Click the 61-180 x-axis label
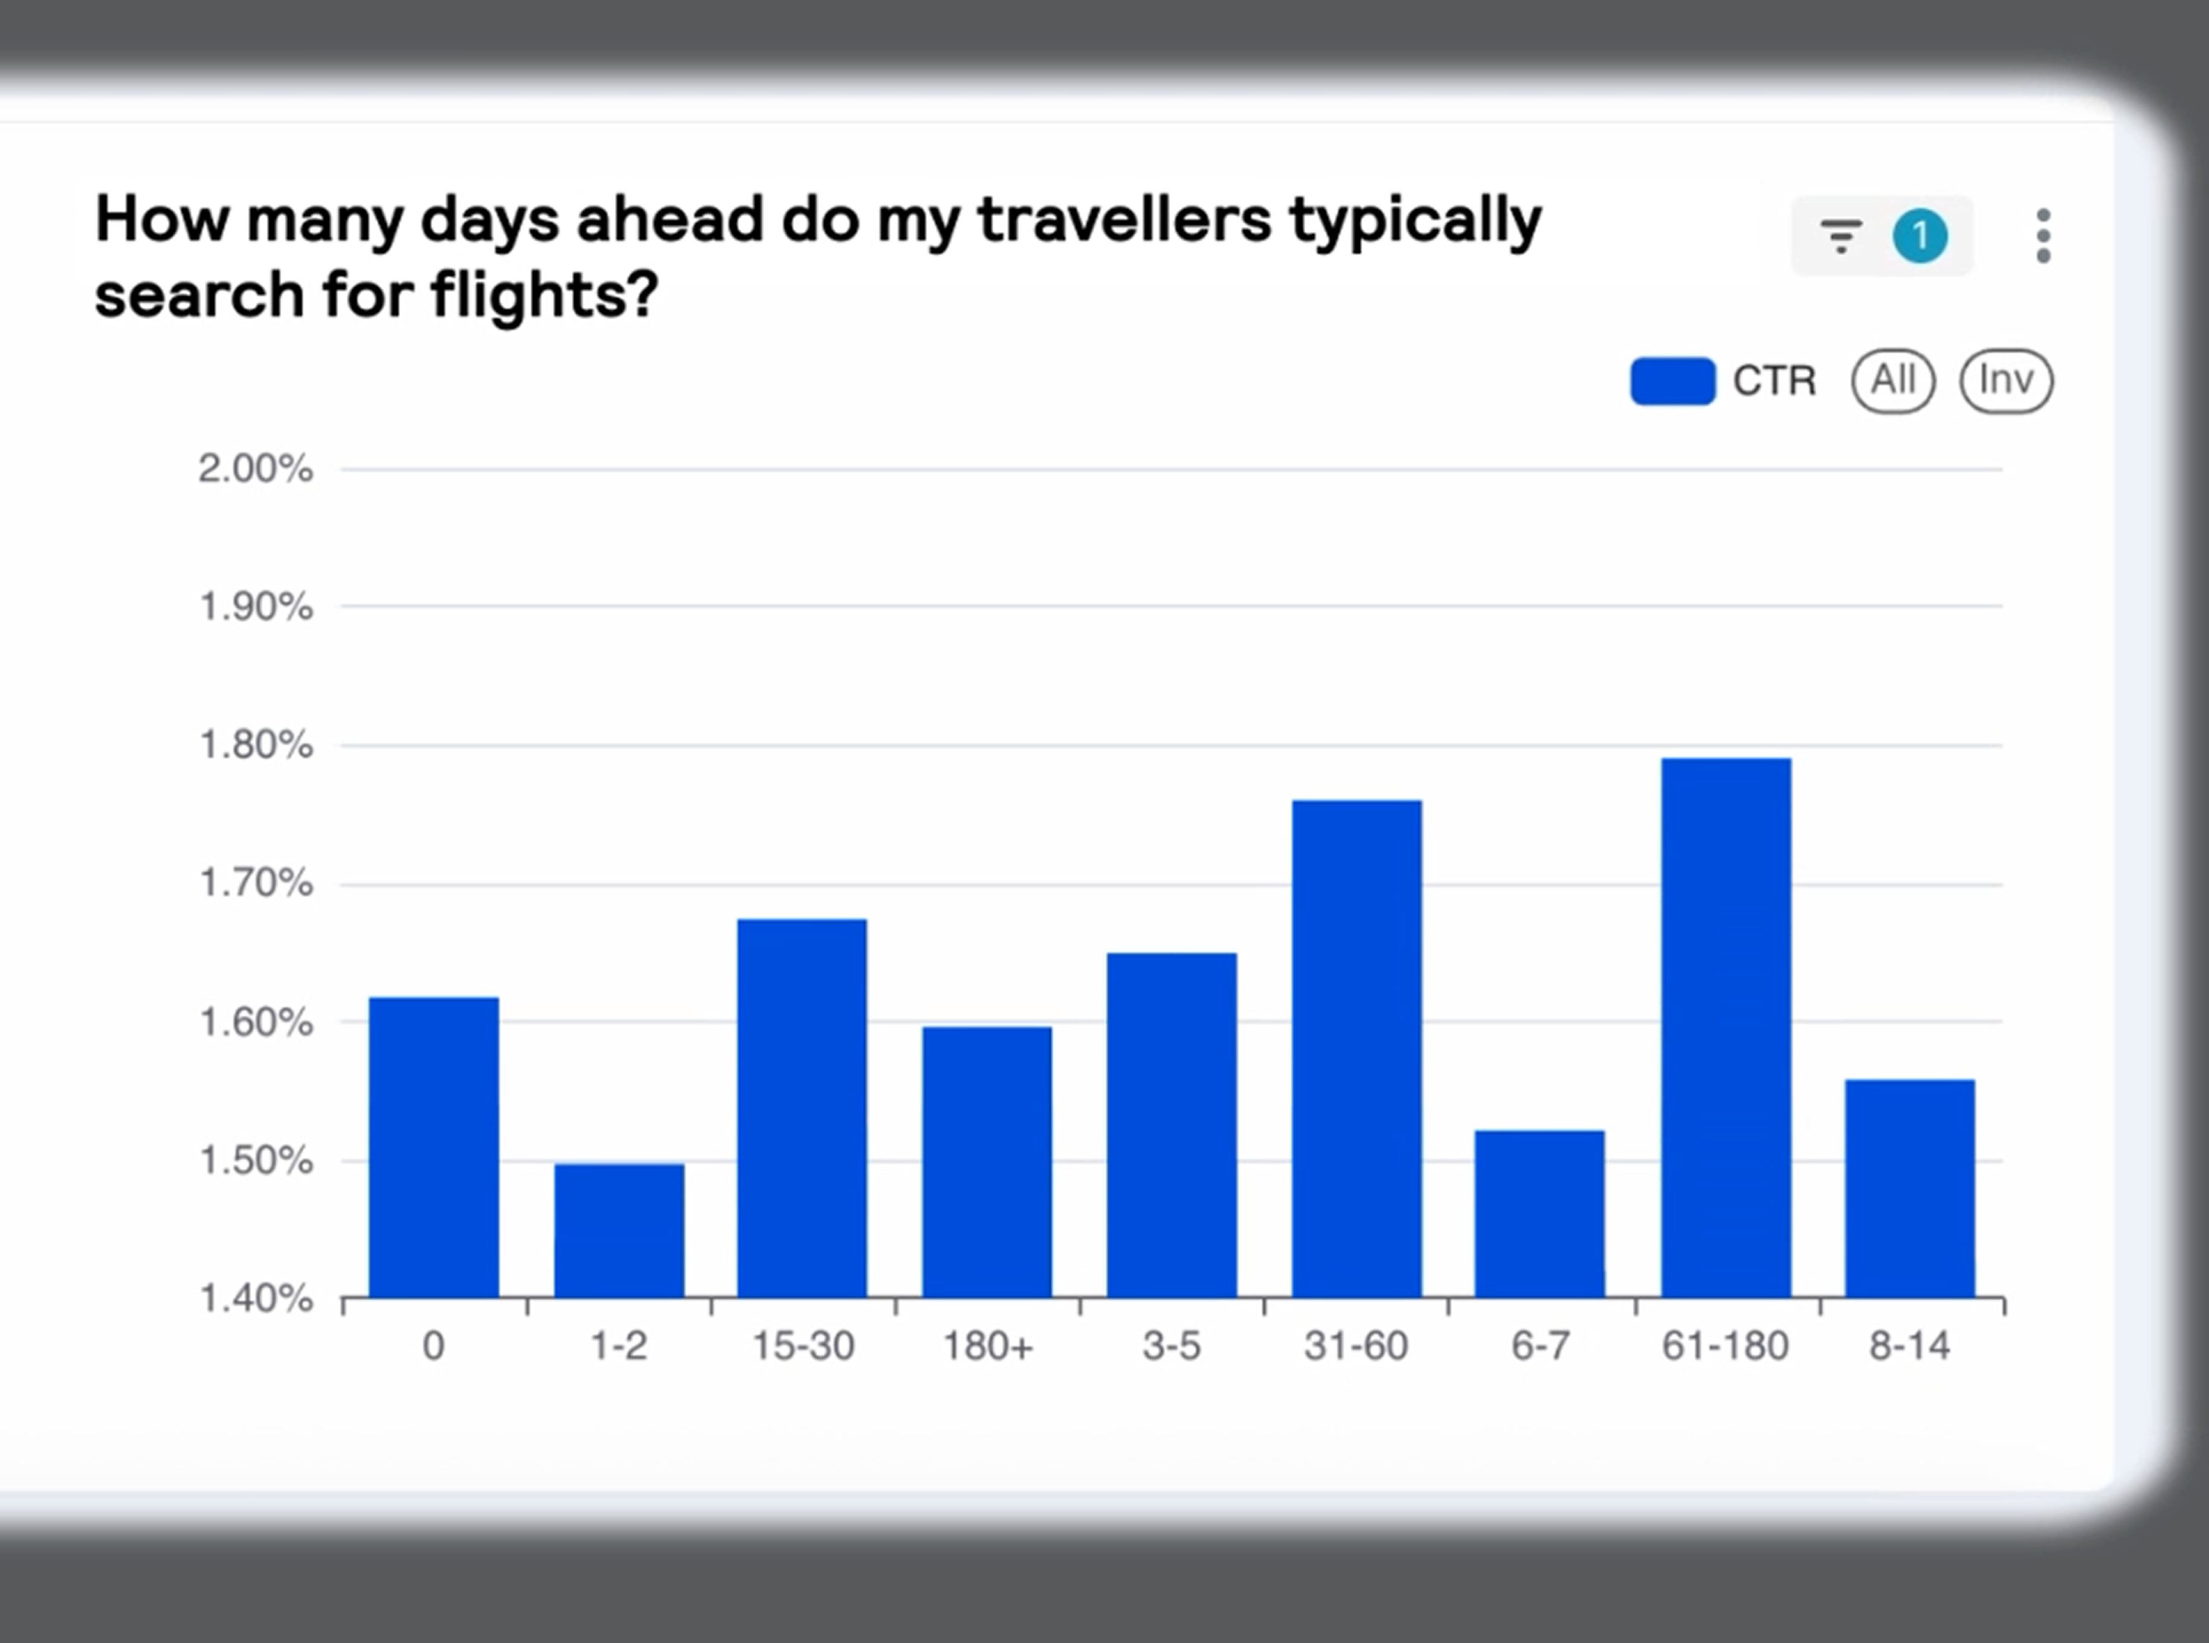The height and width of the screenshot is (1643, 2209). click(1726, 1347)
